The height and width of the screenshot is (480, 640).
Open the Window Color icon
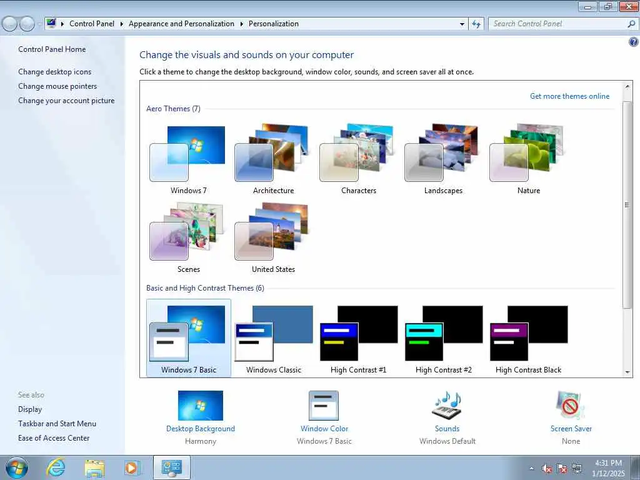[324, 406]
